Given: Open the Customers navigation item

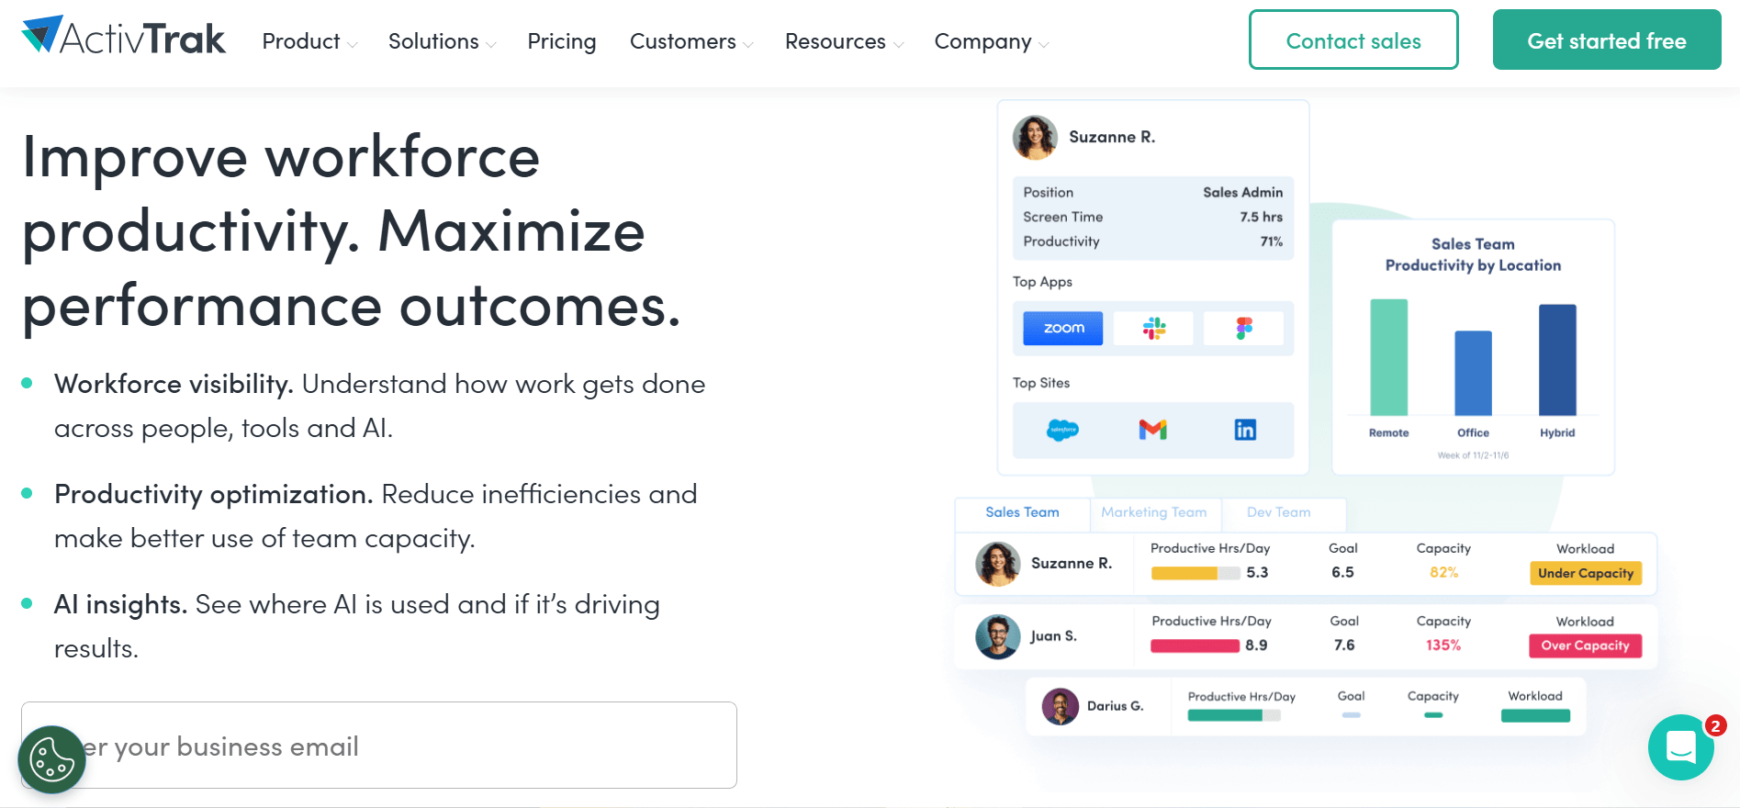Looking at the screenshot, I should tap(683, 41).
